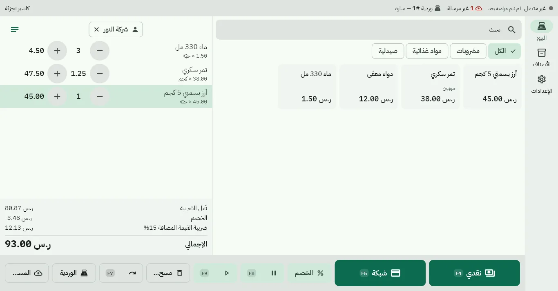Click ضريبة القيمة المضافة 15% row
The image size is (558, 291).
click(x=106, y=228)
